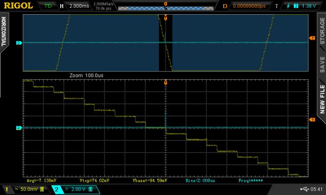Viewport: 326px width, 195px height.
Task: Click the waveform memory position bar
Action: click(x=166, y=8)
